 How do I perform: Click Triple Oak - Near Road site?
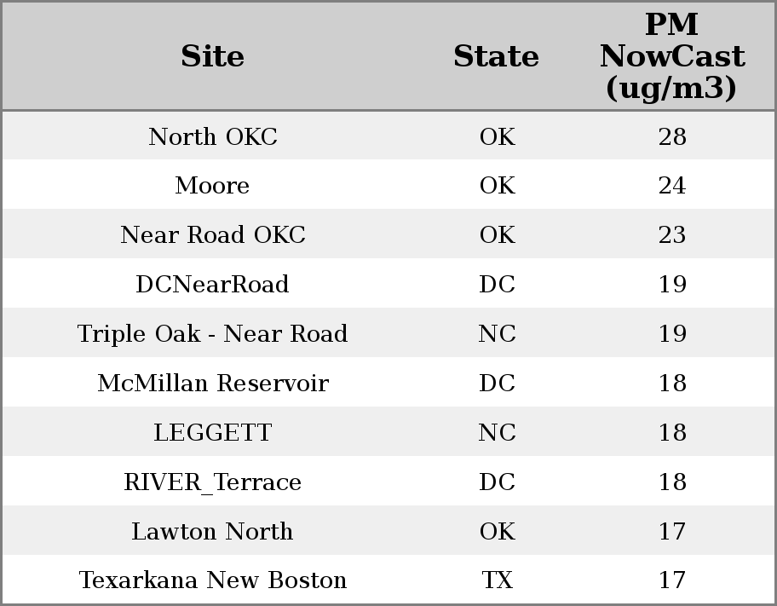tap(212, 333)
